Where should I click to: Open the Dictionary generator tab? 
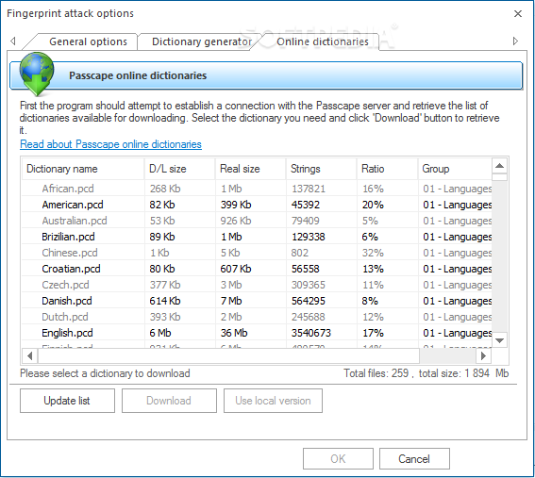[202, 41]
